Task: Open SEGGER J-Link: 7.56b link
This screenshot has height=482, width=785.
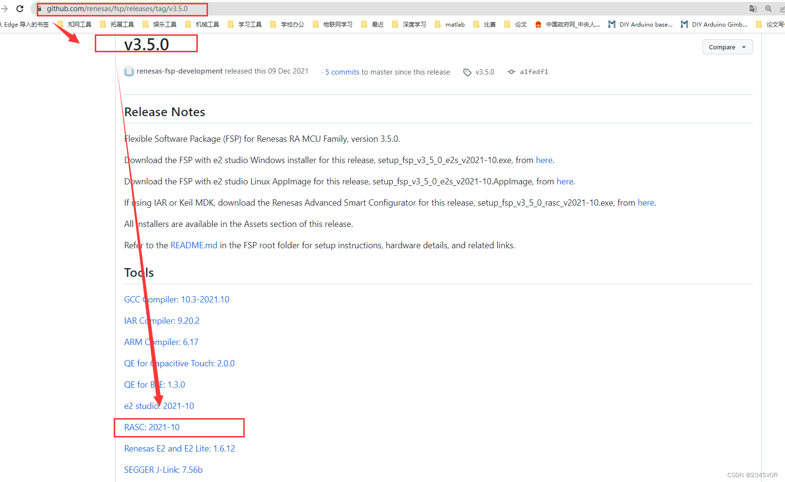Action: pos(163,470)
